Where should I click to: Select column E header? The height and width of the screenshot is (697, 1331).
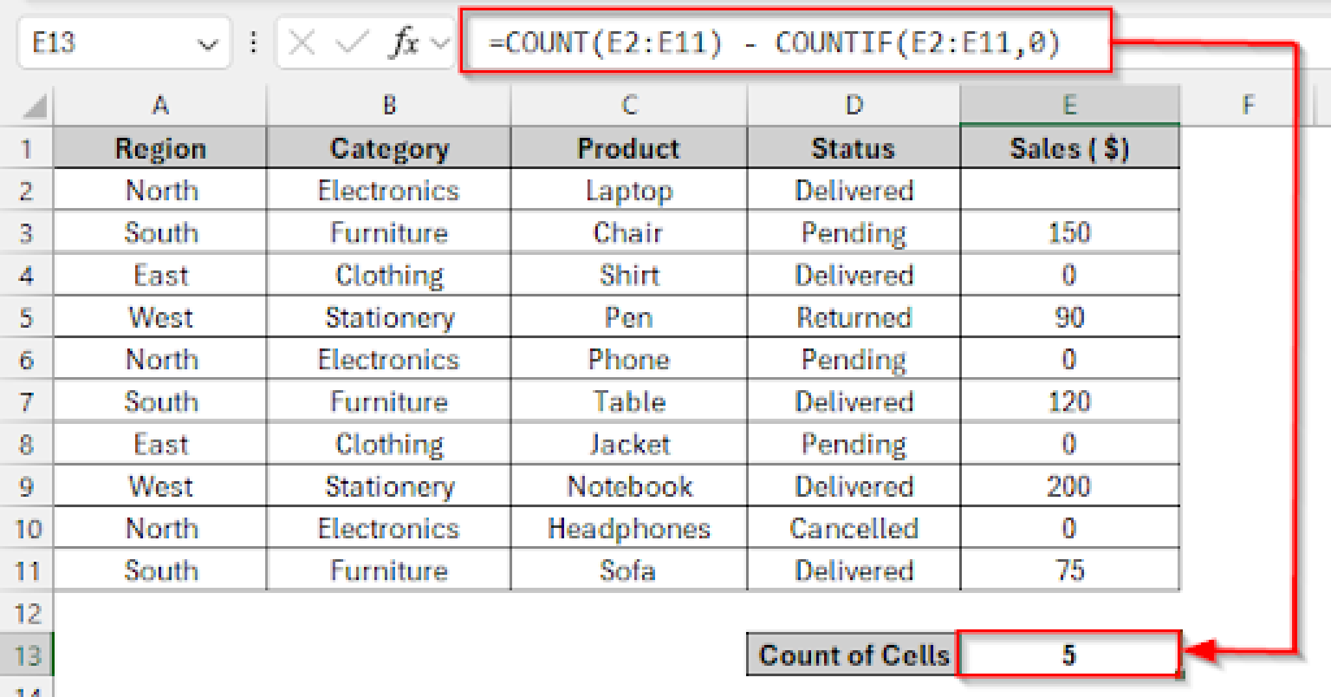pyautogui.click(x=1069, y=104)
